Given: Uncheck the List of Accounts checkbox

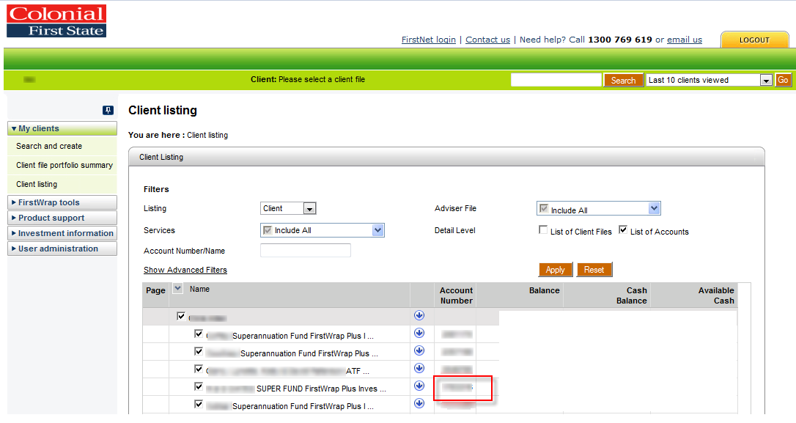Looking at the screenshot, I should click(623, 229).
